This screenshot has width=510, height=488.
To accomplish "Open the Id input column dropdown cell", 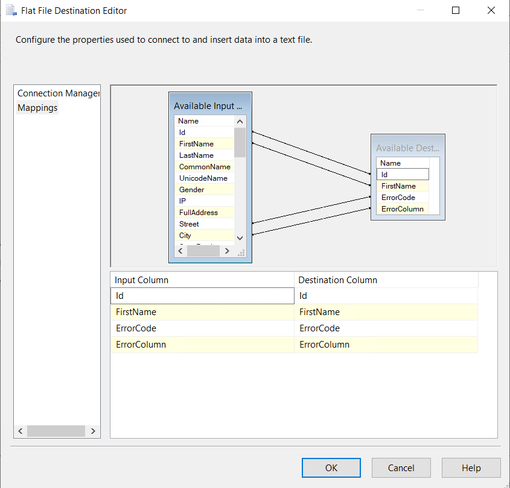I will tap(202, 296).
